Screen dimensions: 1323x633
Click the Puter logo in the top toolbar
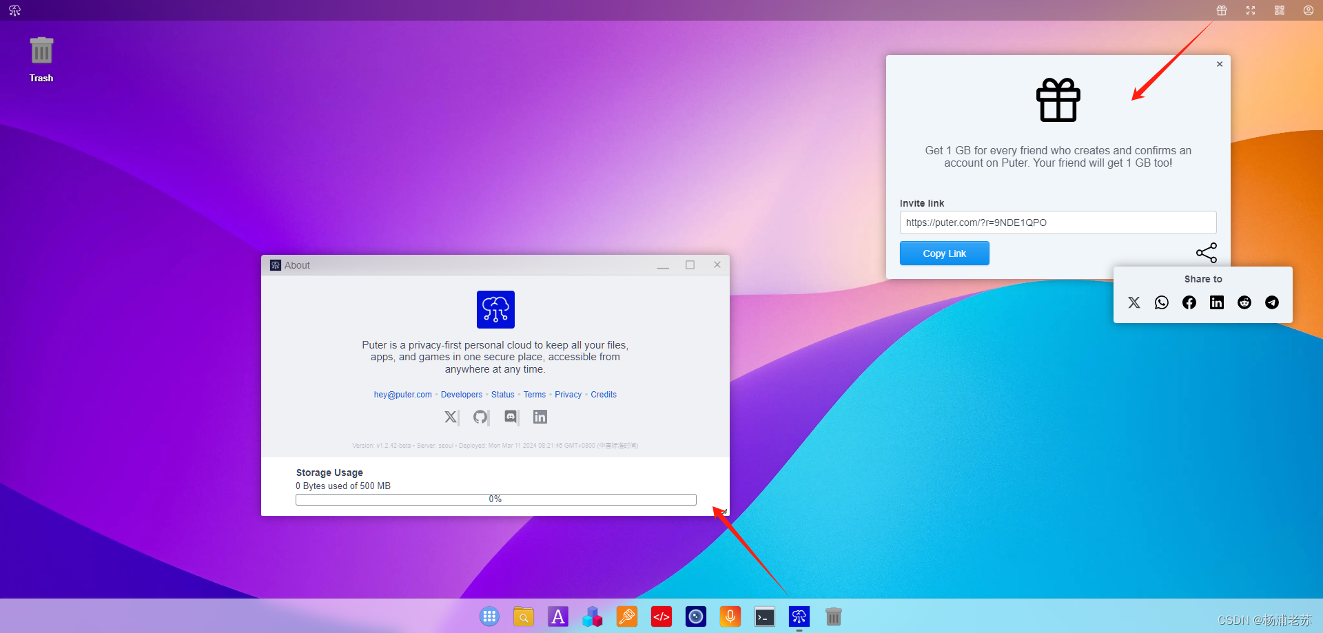(x=14, y=10)
